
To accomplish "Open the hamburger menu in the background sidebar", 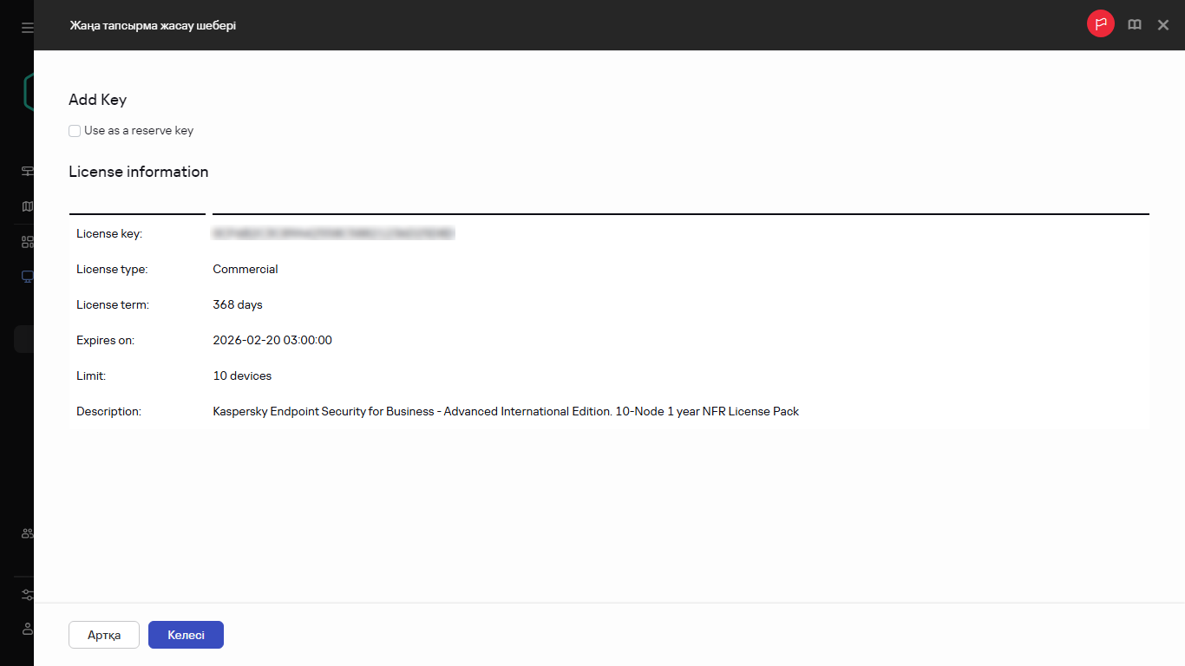I will click(x=27, y=28).
